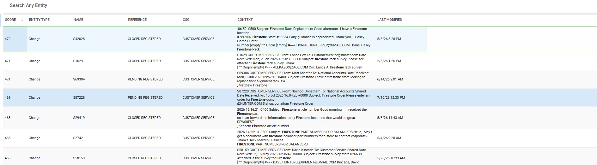Open record named S2742

[78, 138]
